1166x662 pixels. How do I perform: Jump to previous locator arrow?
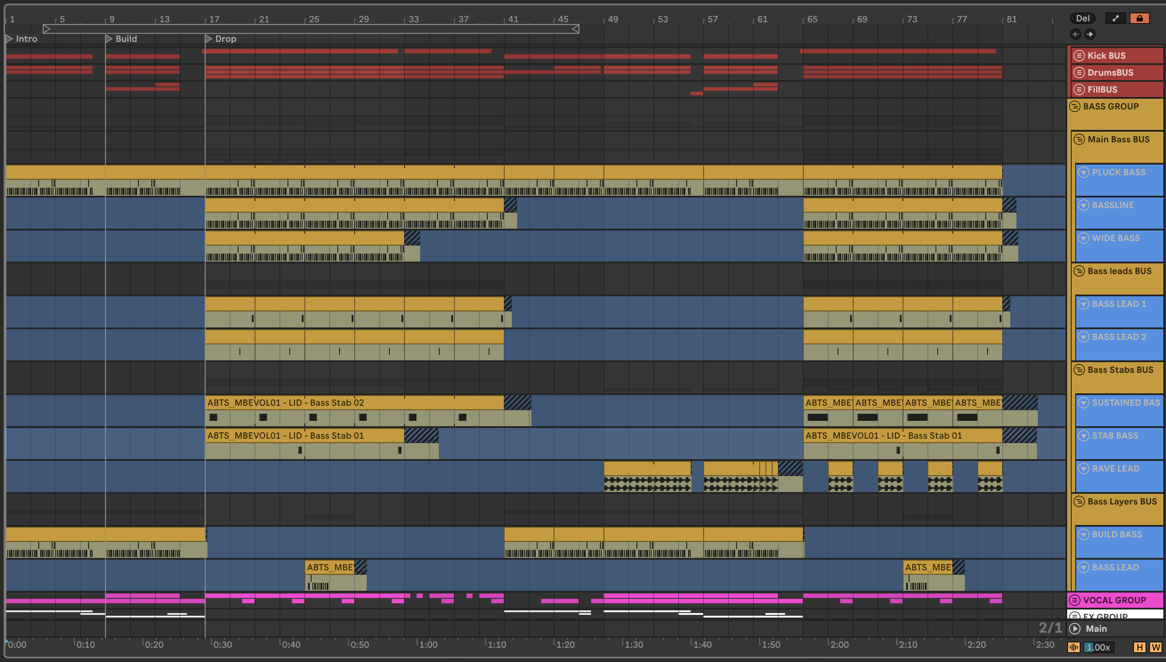(1076, 34)
